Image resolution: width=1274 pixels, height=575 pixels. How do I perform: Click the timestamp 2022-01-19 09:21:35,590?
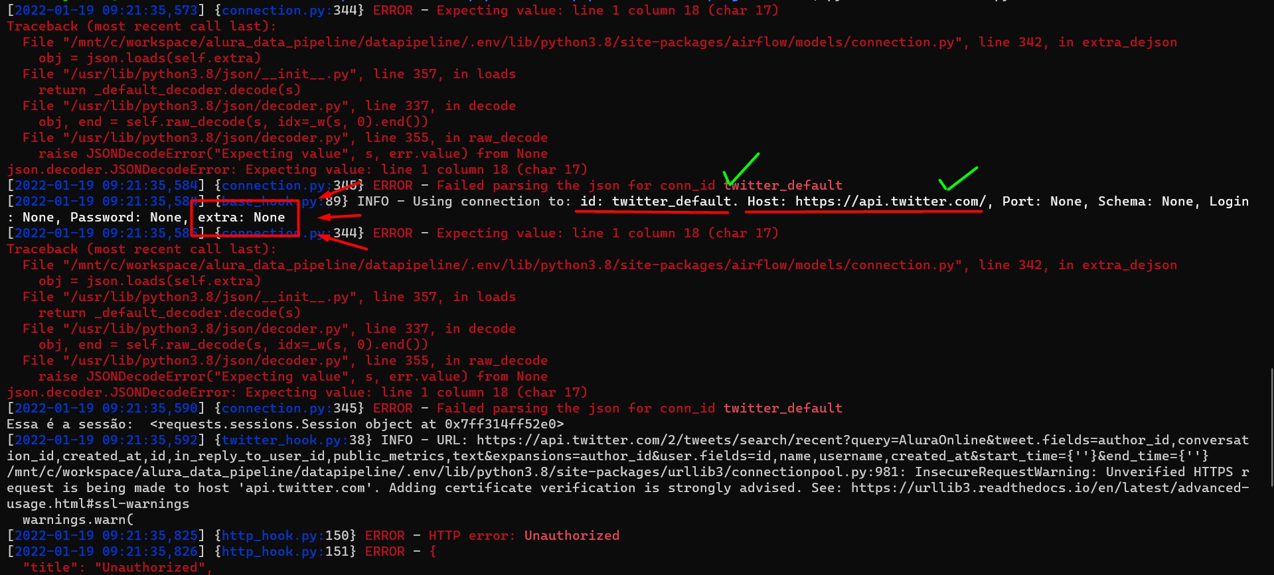click(106, 408)
